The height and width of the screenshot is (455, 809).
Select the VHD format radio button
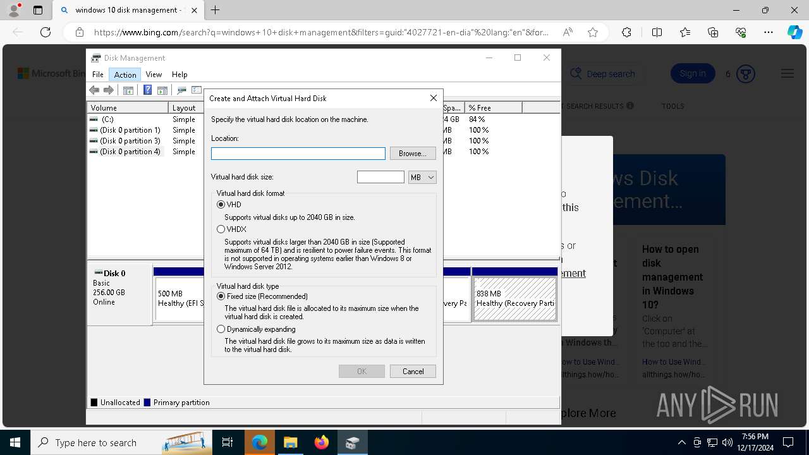pyautogui.click(x=221, y=205)
